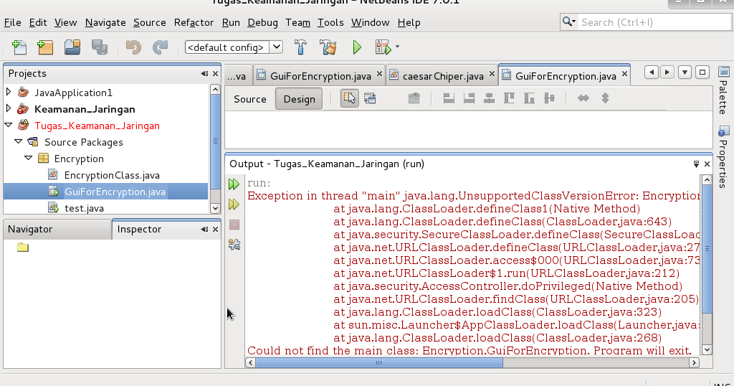Show opened documents list dropdown
Screen dimensions: 734x386
pos(685,72)
